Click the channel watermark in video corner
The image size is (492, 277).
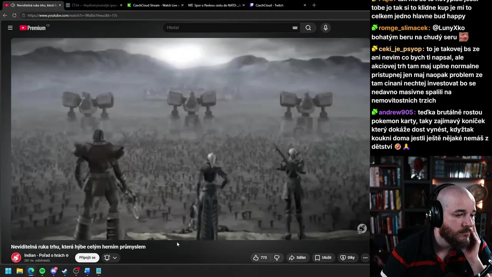pos(362,229)
